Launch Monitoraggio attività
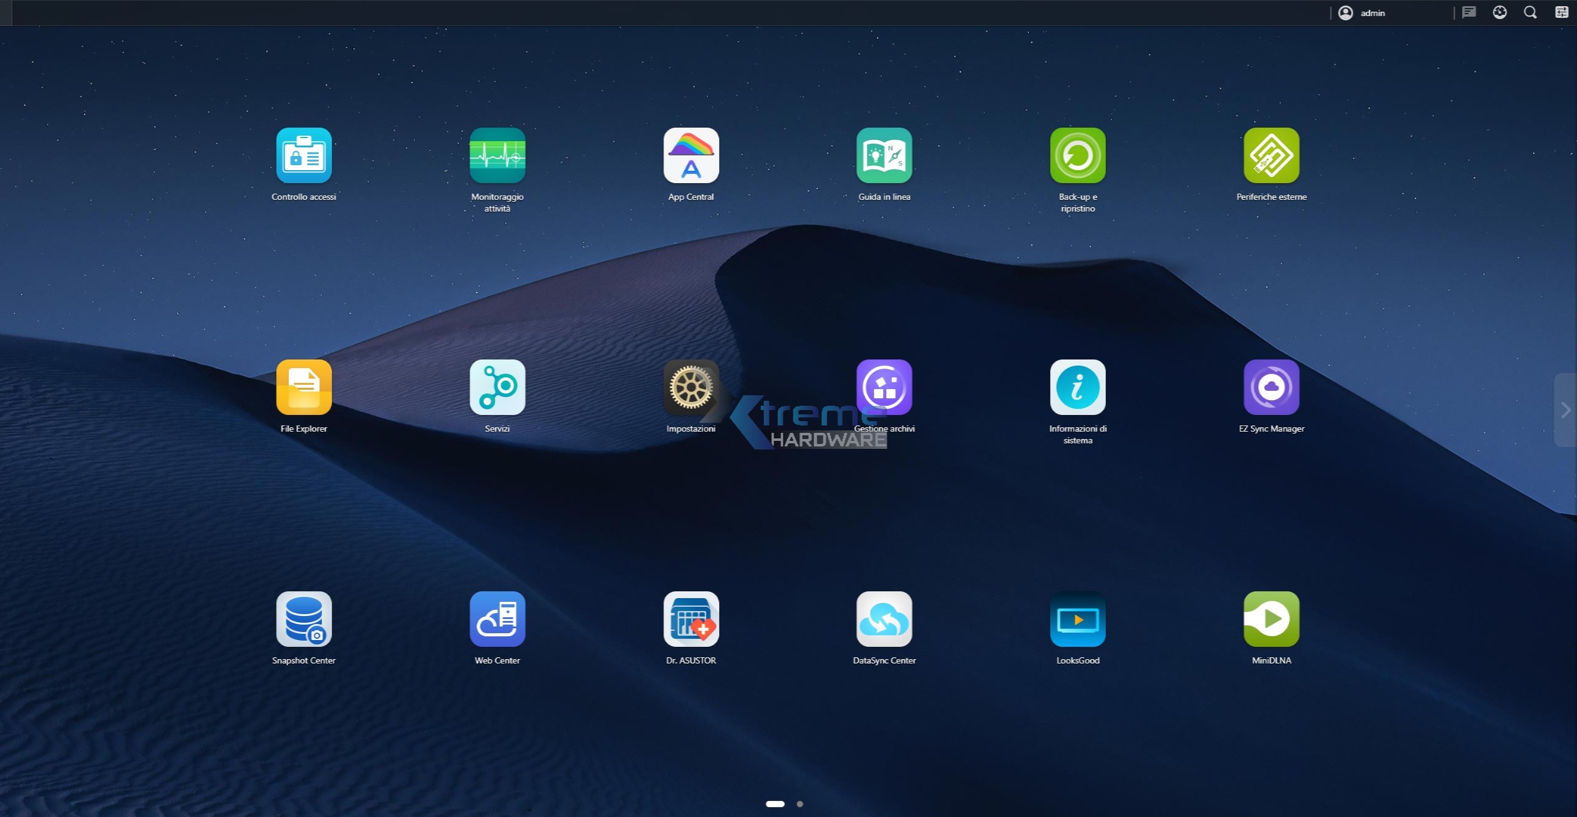The width and height of the screenshot is (1577, 817). (x=497, y=155)
